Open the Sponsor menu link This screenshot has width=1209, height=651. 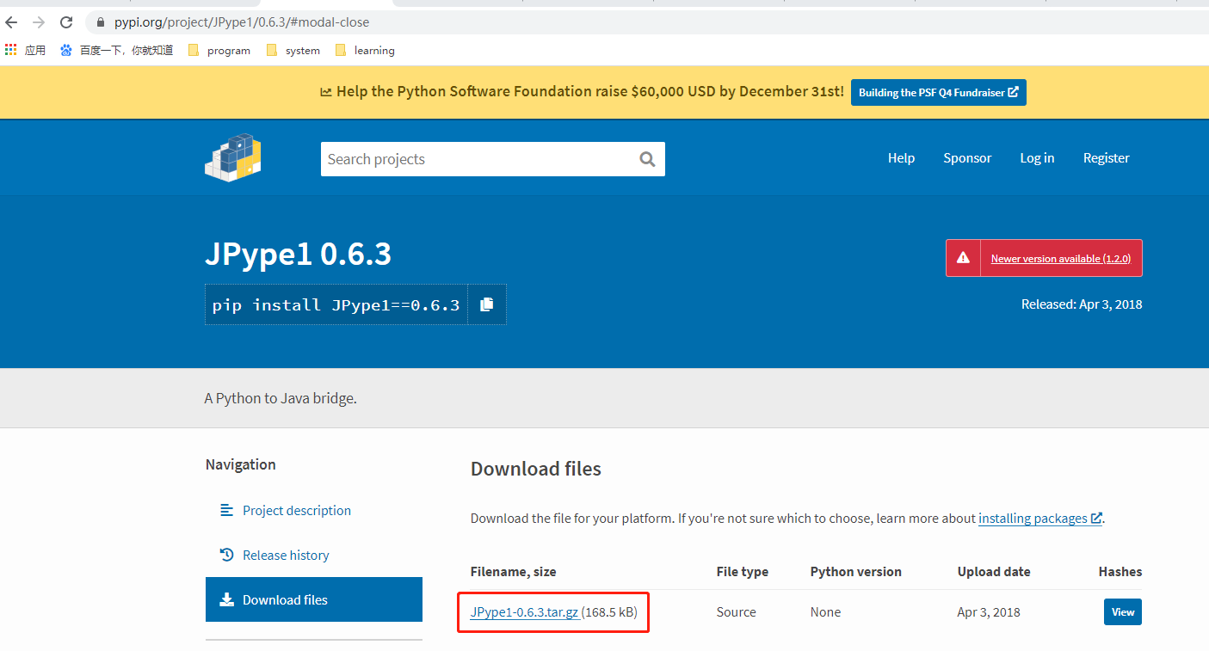click(x=967, y=158)
